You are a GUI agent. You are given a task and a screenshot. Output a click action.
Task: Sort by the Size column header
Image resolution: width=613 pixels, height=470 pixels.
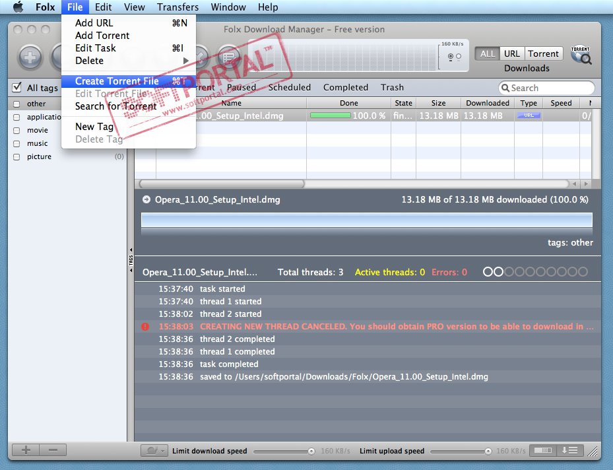click(x=438, y=103)
